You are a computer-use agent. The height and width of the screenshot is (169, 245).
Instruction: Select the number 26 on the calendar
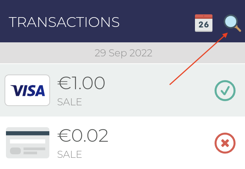(x=203, y=25)
